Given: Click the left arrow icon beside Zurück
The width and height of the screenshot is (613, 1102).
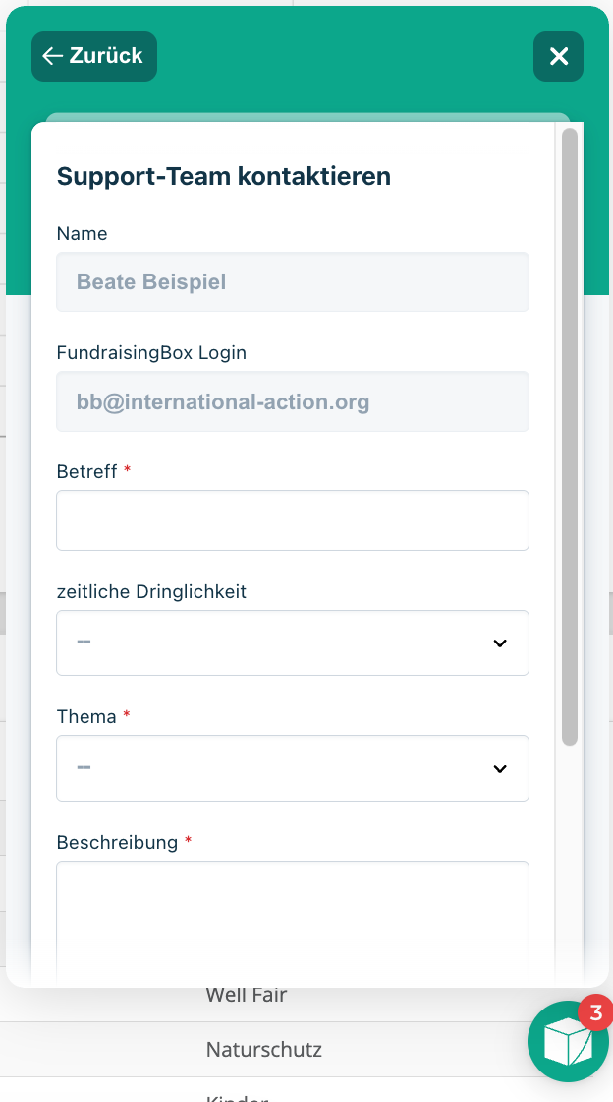Looking at the screenshot, I should click(53, 56).
